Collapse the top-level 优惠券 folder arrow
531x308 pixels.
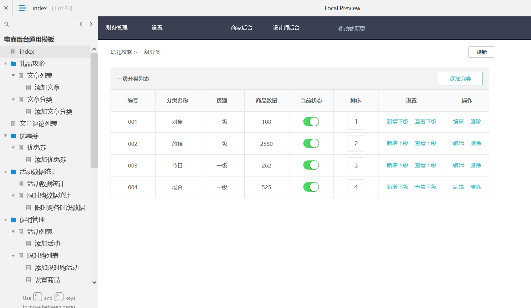5,136
